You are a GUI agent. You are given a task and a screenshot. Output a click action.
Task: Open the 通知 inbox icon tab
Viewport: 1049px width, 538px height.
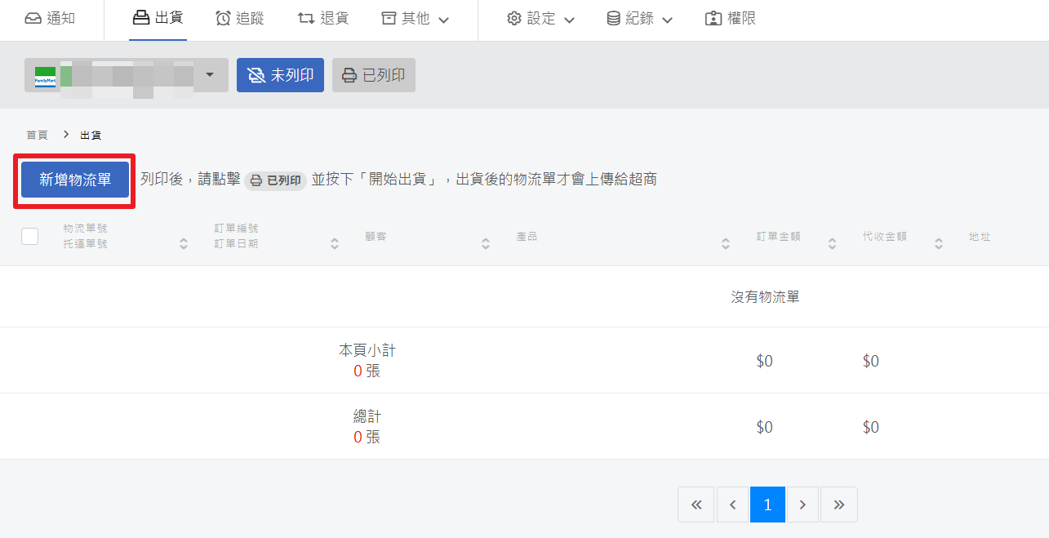33,18
